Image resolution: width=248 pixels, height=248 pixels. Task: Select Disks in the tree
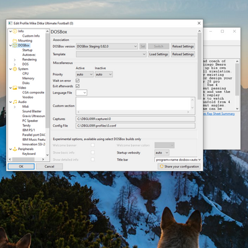[x=26, y=83]
